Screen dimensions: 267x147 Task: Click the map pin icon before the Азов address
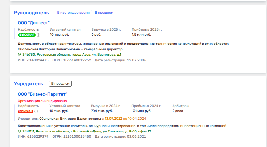pyautogui.click(x=19, y=54)
